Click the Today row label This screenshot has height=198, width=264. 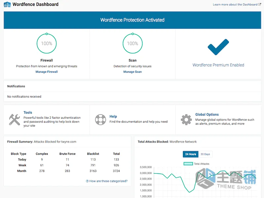[22, 159]
